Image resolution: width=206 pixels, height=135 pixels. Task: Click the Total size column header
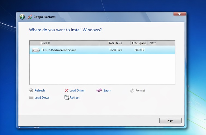coord(115,43)
